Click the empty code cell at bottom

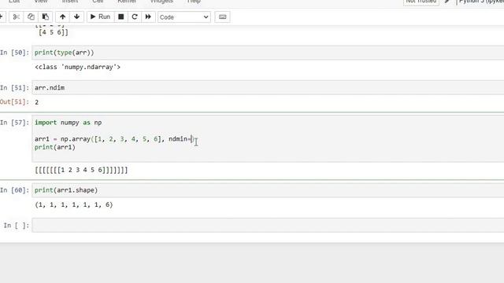coord(268,226)
